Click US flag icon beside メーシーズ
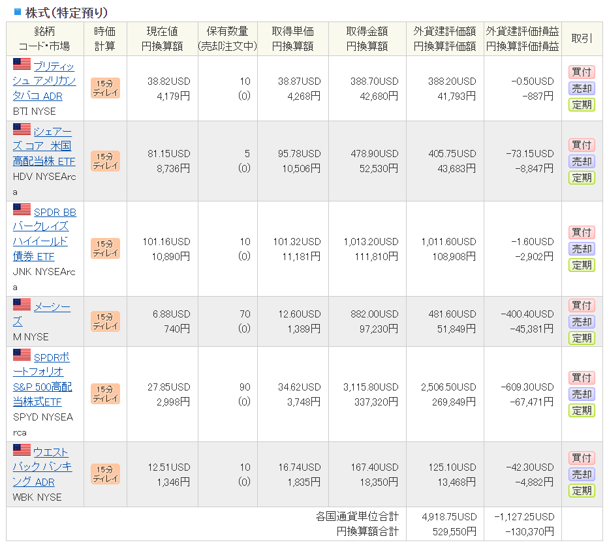This screenshot has height=547, width=607. (22, 304)
